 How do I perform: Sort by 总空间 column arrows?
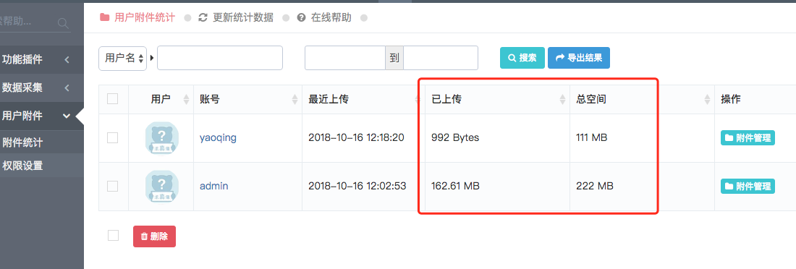pos(707,100)
